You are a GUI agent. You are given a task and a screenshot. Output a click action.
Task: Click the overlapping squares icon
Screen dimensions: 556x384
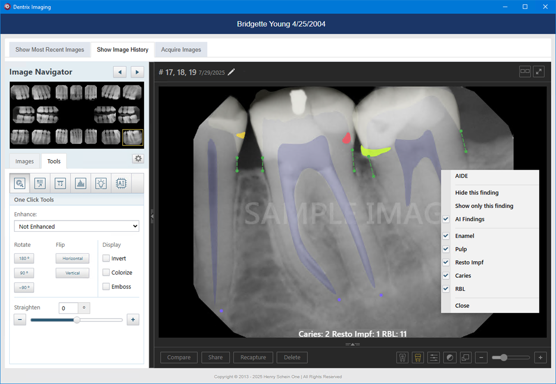coord(465,357)
